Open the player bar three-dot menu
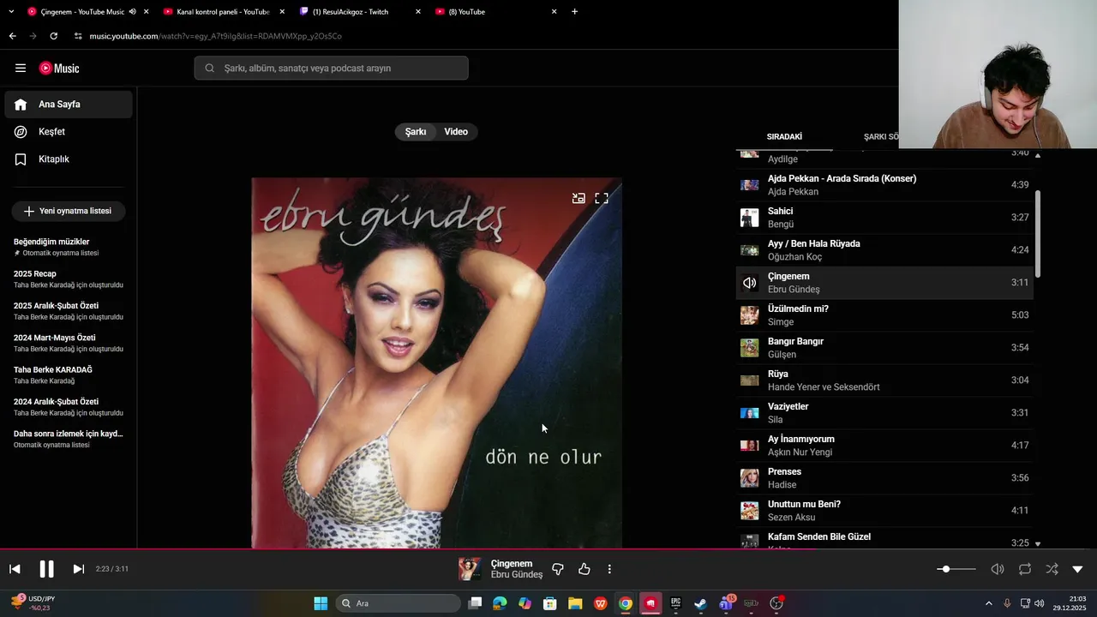Image resolution: width=1097 pixels, height=617 pixels. coord(609,569)
